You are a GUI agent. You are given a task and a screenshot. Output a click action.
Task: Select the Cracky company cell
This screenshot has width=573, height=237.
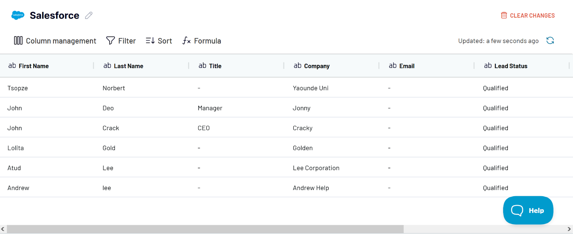303,128
